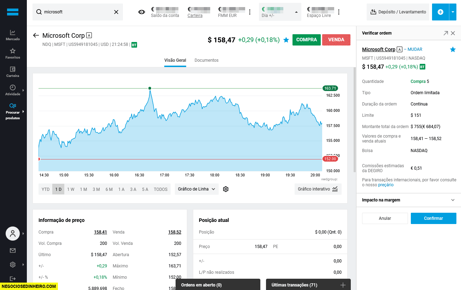Select the TODOS chart period
Image resolution: width=461 pixels, height=290 pixels.
(161, 189)
